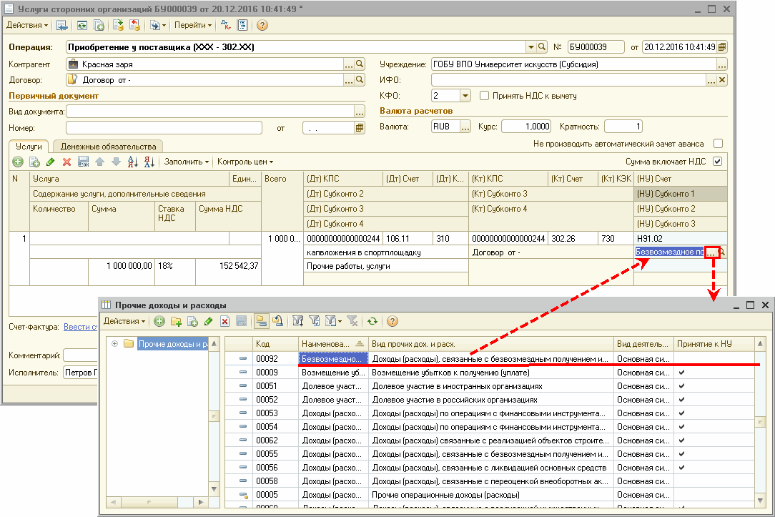Open help via the question mark icon
This screenshot has width=775, height=517.
click(x=262, y=25)
